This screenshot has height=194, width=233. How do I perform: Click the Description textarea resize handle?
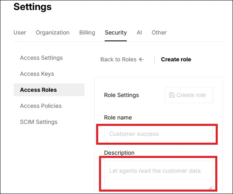(x=210, y=188)
